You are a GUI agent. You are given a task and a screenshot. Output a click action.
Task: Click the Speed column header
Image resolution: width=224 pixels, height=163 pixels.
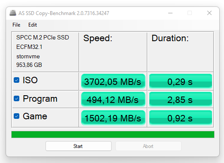98,38
